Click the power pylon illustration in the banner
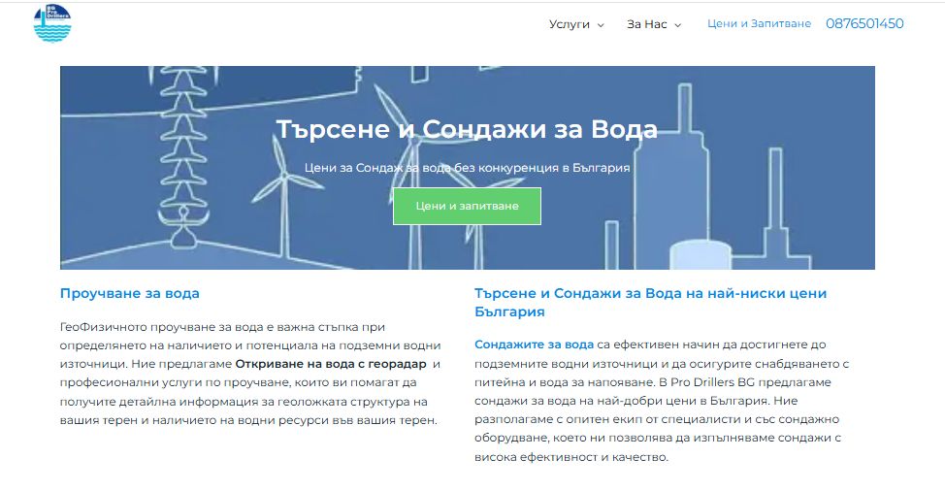Image resolution: width=945 pixels, height=491 pixels. 179,155
